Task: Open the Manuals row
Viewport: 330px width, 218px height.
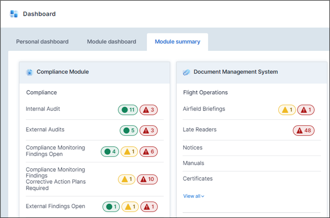Action: point(193,163)
